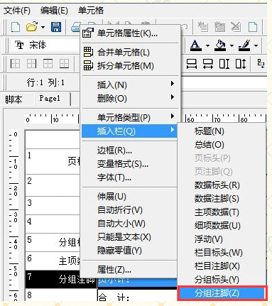Screen dimensions: 272x306
Task: Click the New document icon
Action: click(16, 27)
